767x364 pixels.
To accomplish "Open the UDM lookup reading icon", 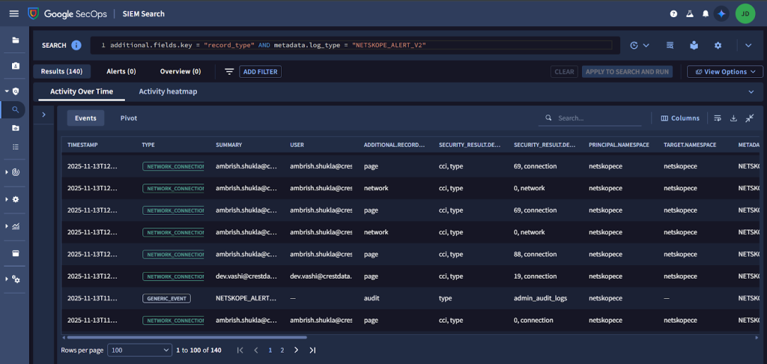I will coord(694,45).
